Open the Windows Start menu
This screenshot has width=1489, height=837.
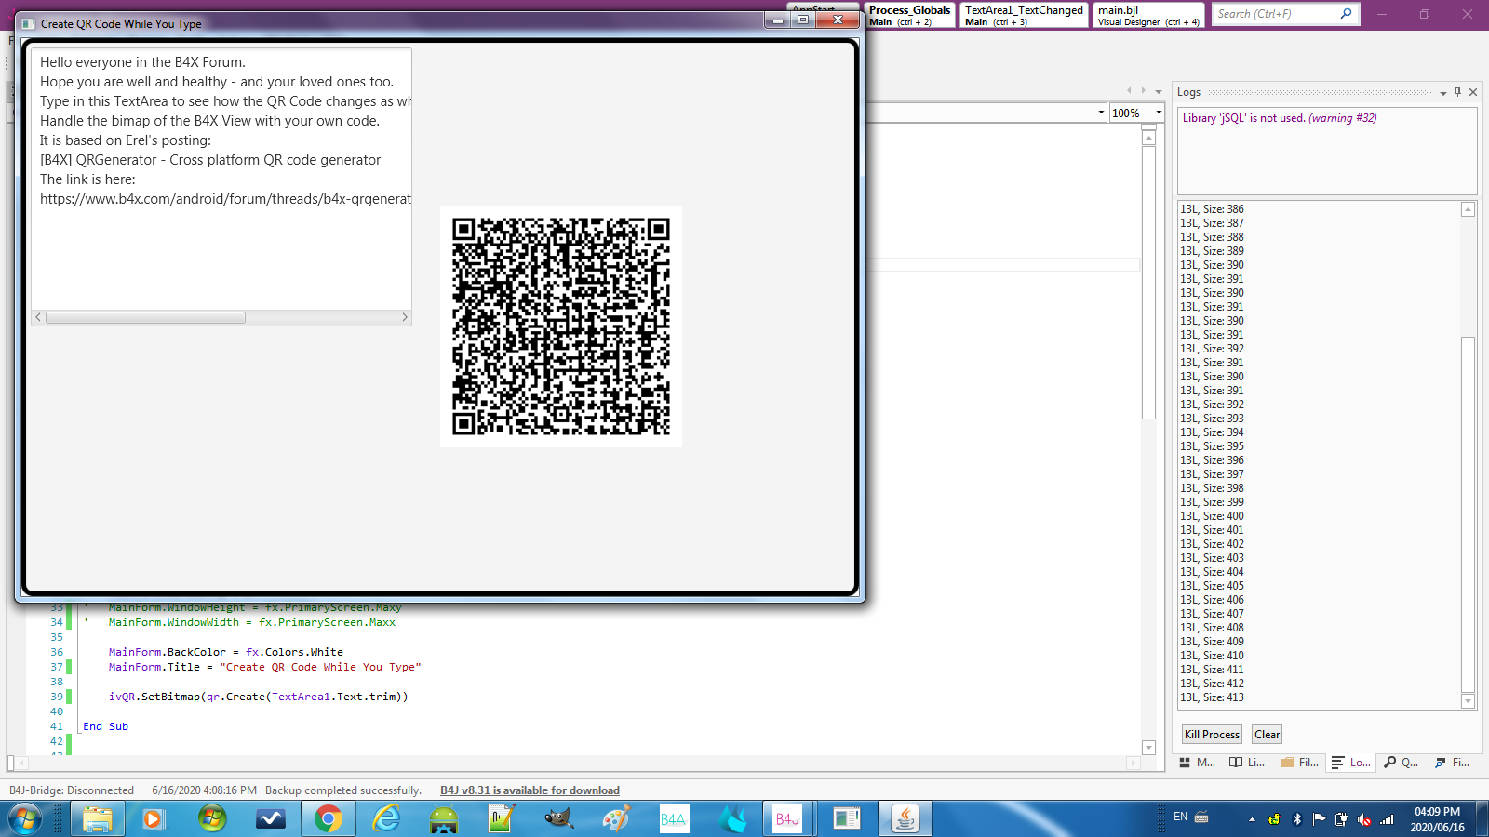[25, 819]
